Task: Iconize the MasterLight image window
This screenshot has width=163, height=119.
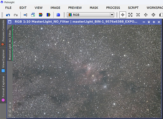Action: coord(144,22)
